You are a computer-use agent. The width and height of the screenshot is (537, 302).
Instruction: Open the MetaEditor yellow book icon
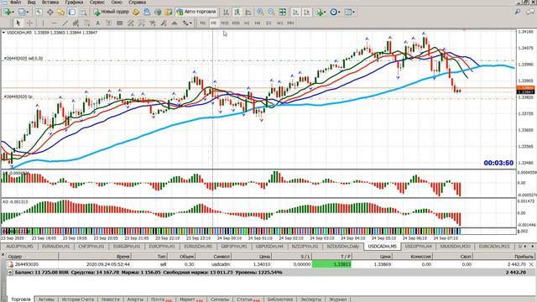pos(136,12)
